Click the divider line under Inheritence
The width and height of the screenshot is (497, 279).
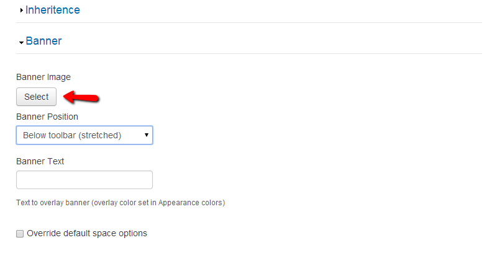[x=248, y=23]
